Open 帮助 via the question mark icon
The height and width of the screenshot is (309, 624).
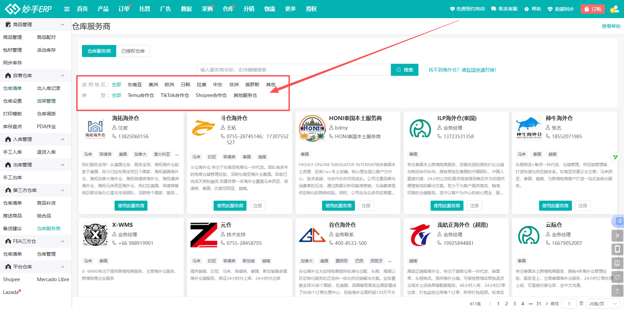pyautogui.click(x=526, y=9)
